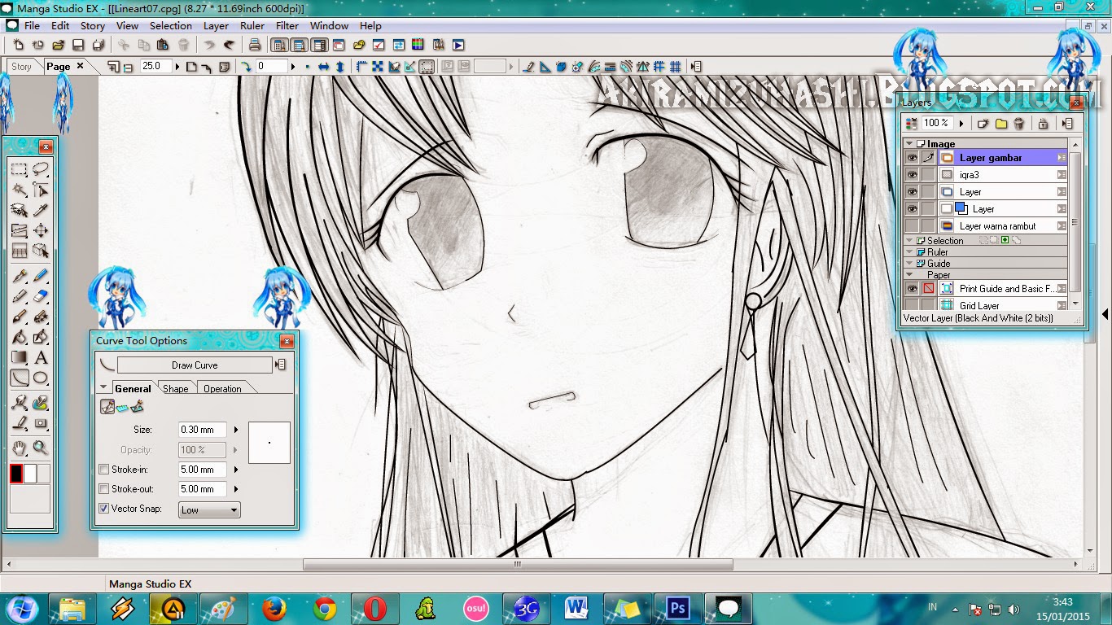Screen dimensions: 1112x625
Task: Open the Vector Snap Low dropdown
Action: (209, 510)
